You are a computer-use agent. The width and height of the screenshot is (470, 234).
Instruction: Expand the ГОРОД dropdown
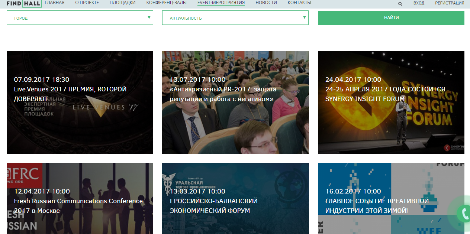[80, 18]
